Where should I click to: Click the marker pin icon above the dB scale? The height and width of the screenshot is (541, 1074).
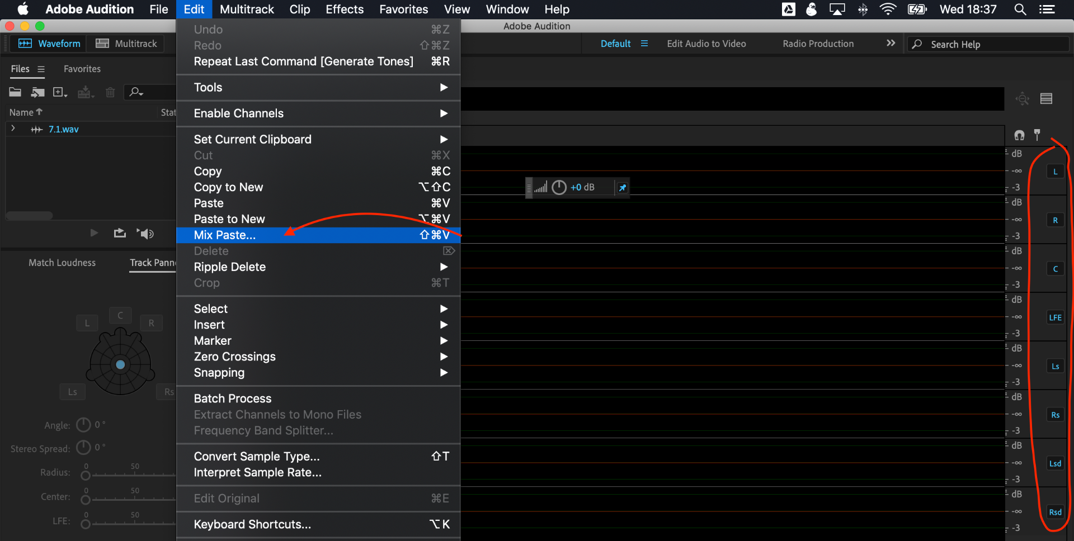click(x=1037, y=135)
